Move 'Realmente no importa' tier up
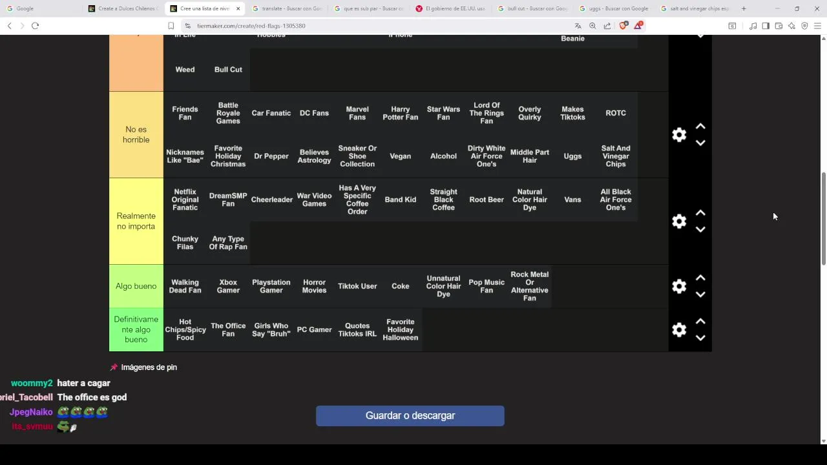The width and height of the screenshot is (827, 465). (700, 213)
